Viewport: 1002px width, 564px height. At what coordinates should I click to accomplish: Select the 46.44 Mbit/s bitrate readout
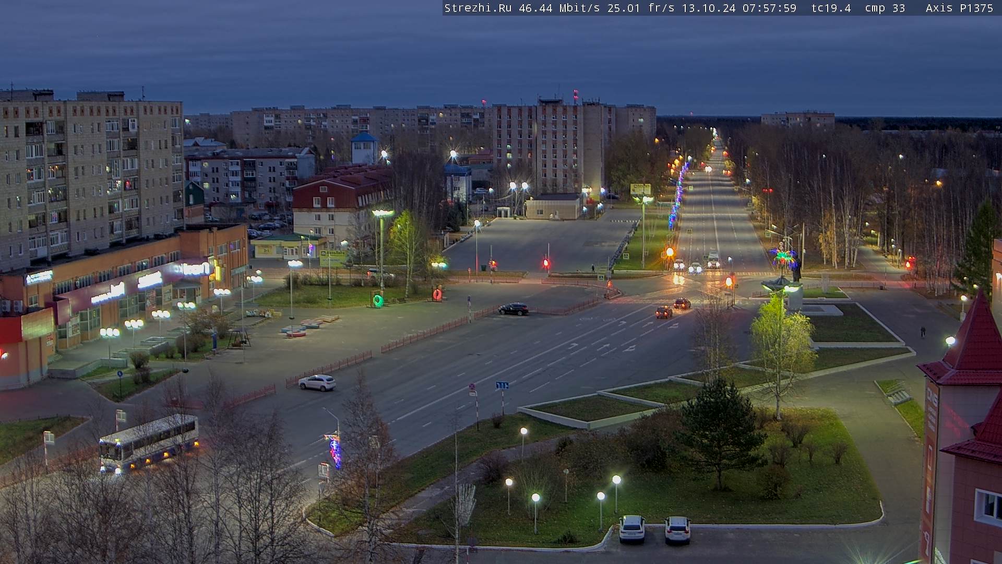point(559,8)
